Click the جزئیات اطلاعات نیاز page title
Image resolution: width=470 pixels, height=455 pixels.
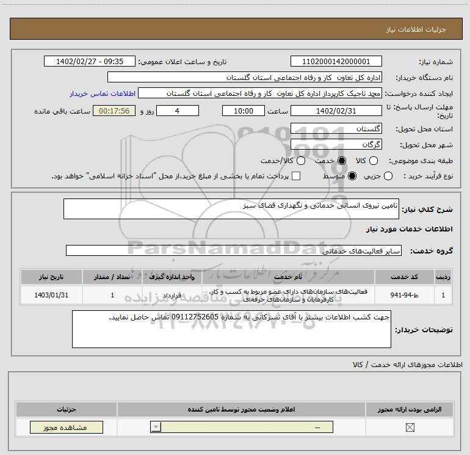(416, 29)
